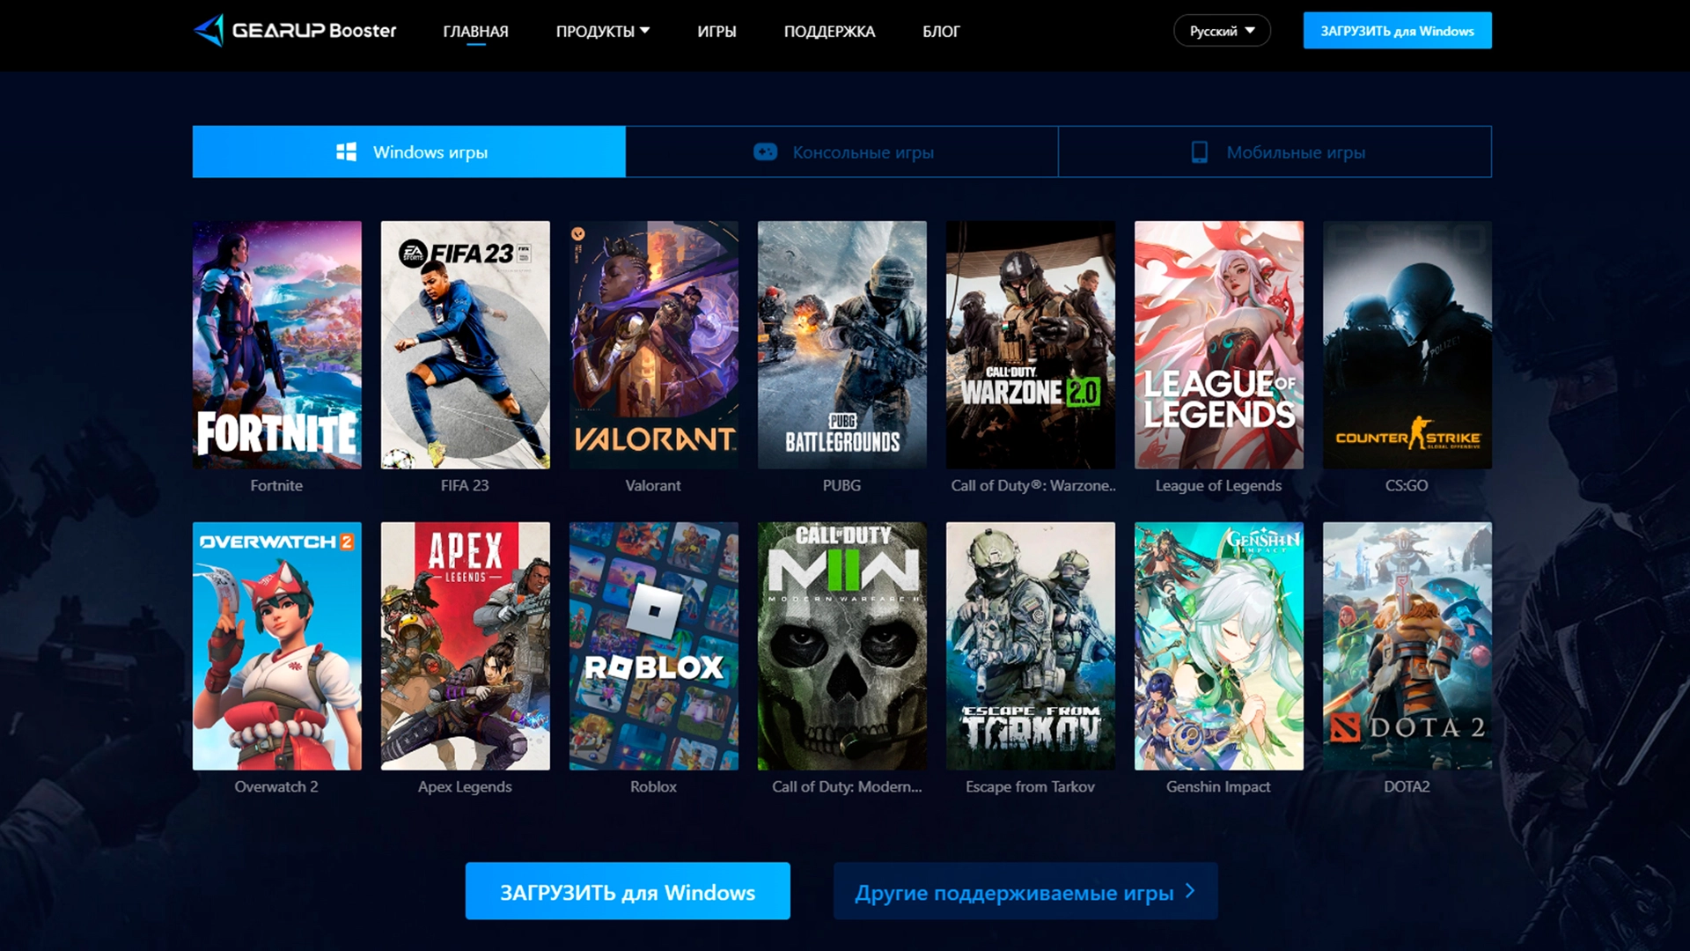Image resolution: width=1690 pixels, height=951 pixels.
Task: Click the Genshin Impact title link
Action: (1218, 786)
